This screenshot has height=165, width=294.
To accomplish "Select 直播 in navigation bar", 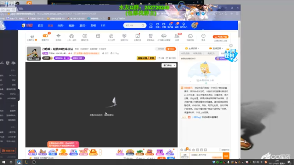I will 50,25.
